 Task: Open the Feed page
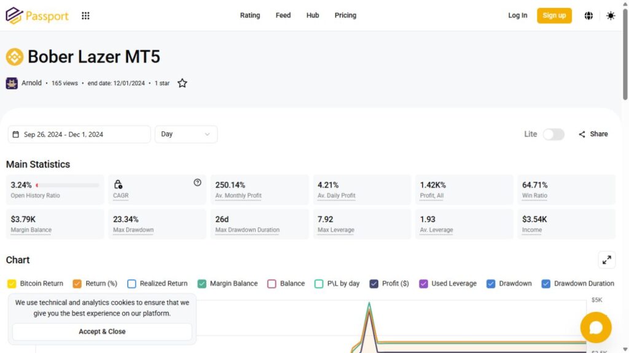[x=283, y=15]
